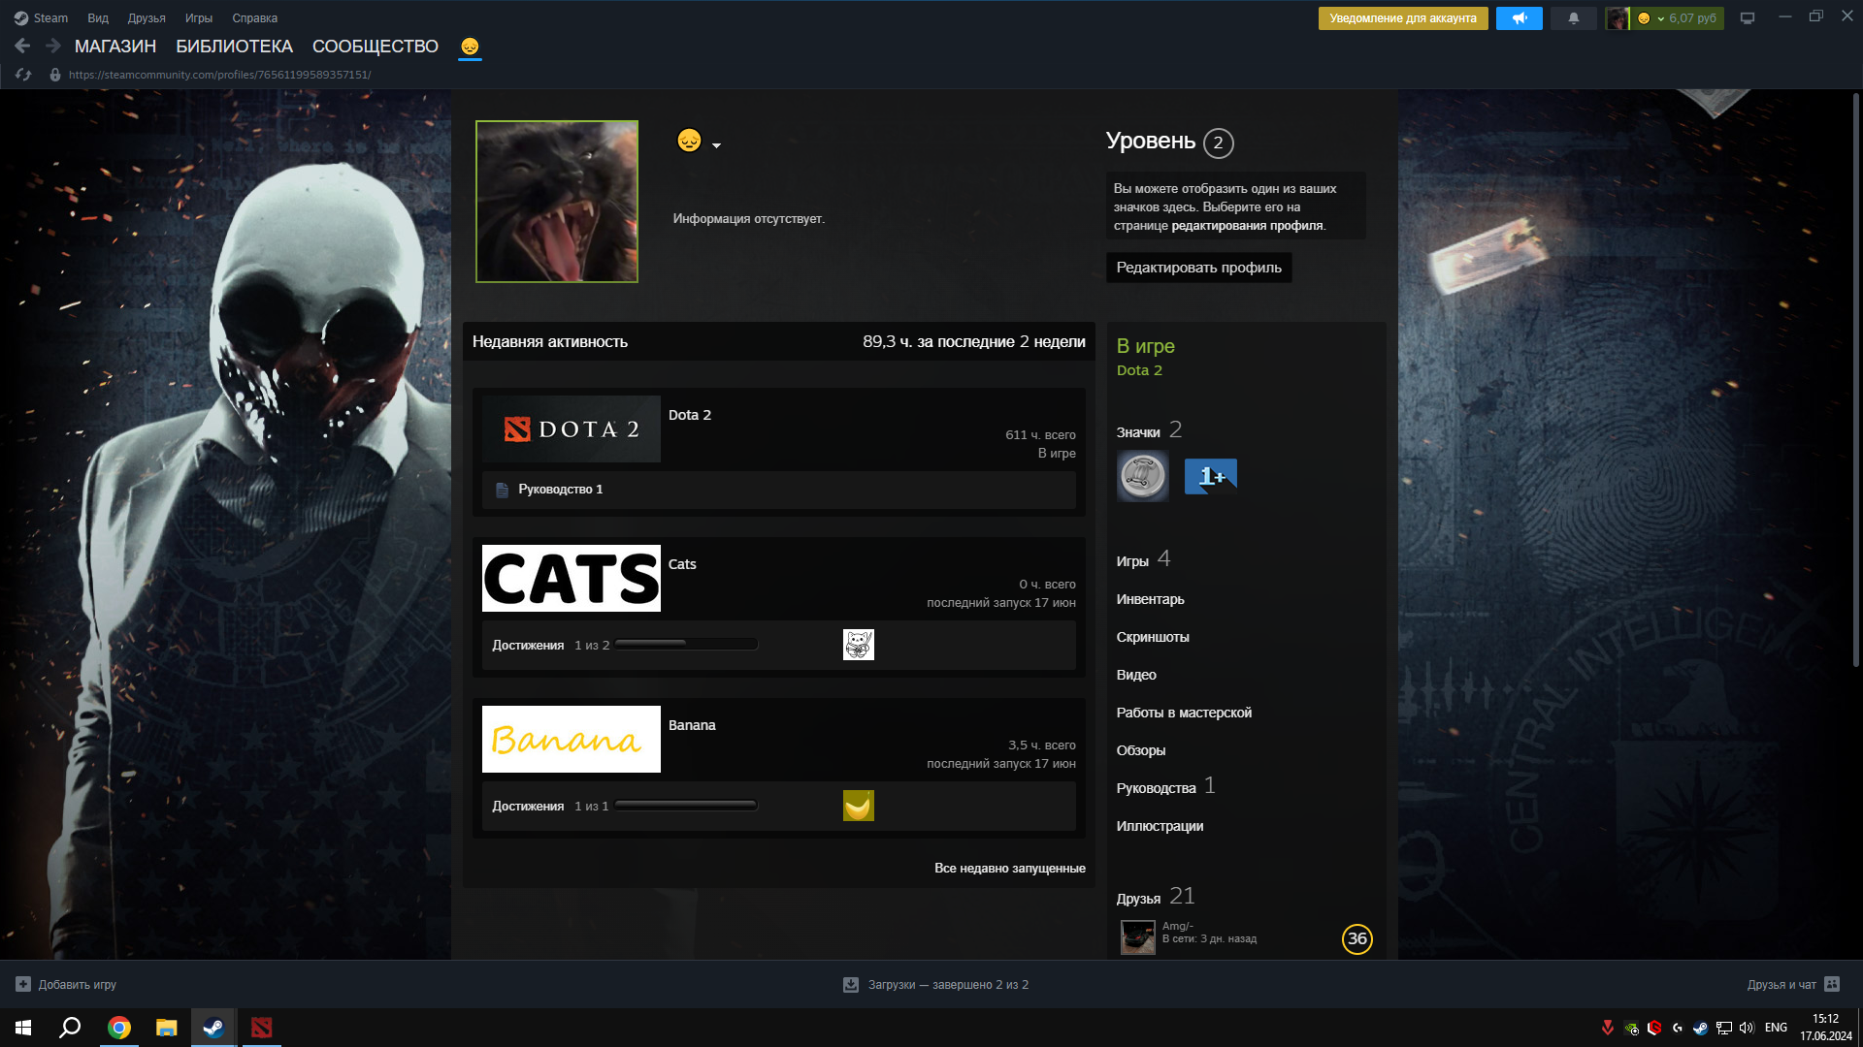1863x1047 pixels.
Task: View the Cats achievement cat icon
Action: [858, 645]
